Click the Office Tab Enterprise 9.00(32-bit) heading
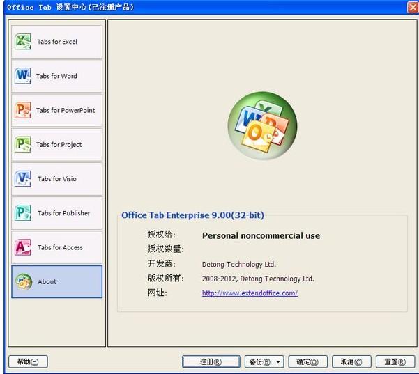 (192, 215)
